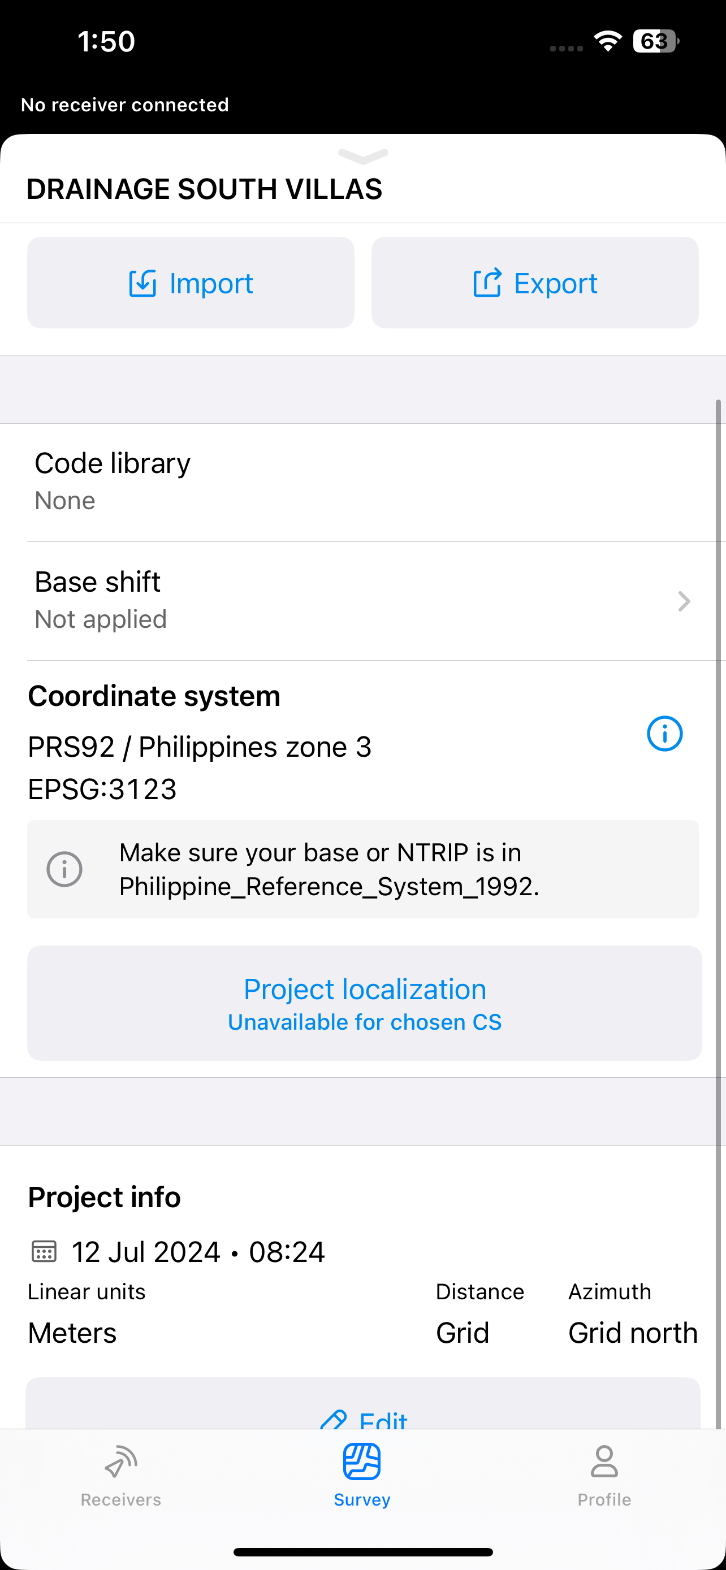Switch to the Survey tab

click(x=362, y=1476)
